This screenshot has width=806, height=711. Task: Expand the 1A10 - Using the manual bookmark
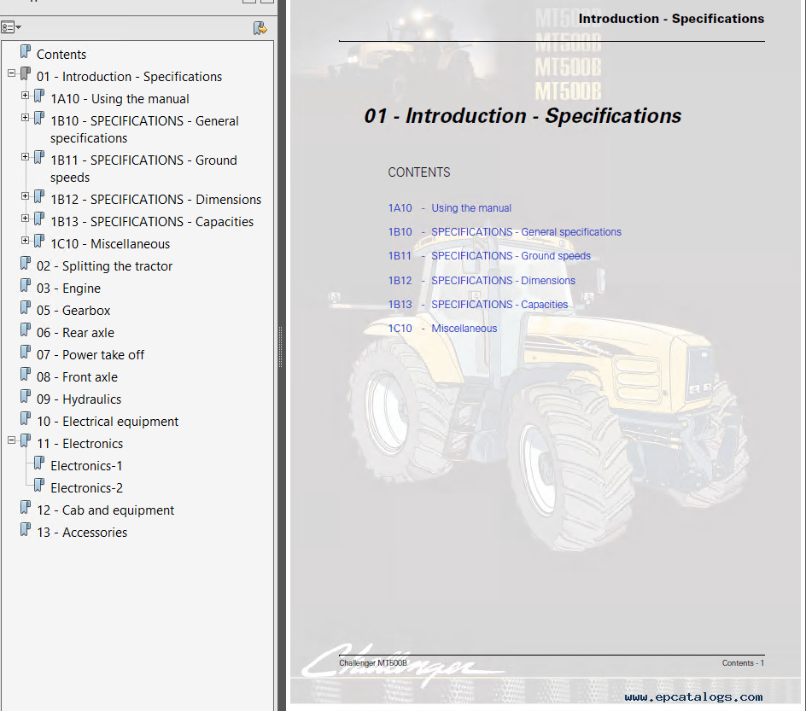tap(25, 95)
